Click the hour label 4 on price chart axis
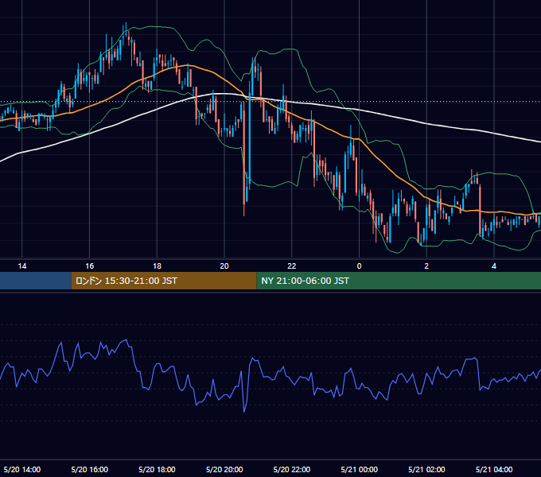The width and height of the screenshot is (541, 477). click(x=494, y=266)
